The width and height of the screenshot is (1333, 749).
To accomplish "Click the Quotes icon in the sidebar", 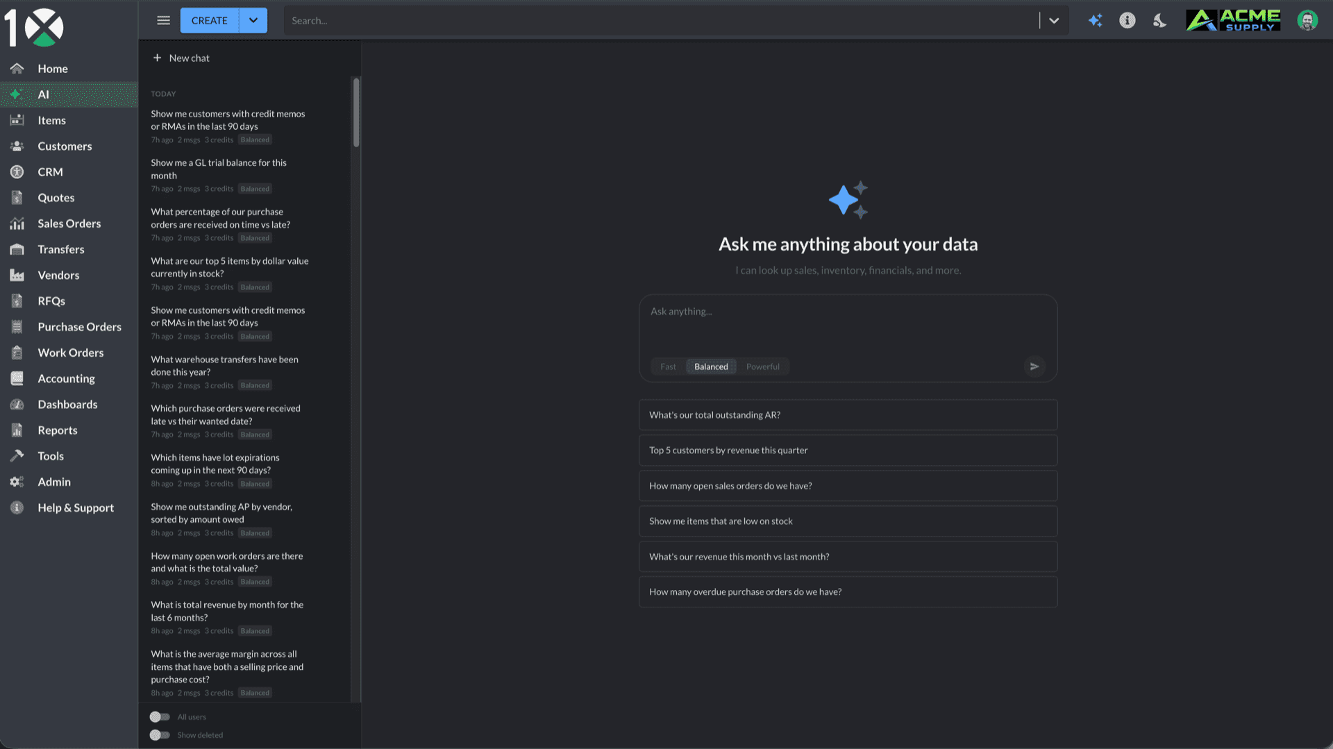I will pos(17,198).
